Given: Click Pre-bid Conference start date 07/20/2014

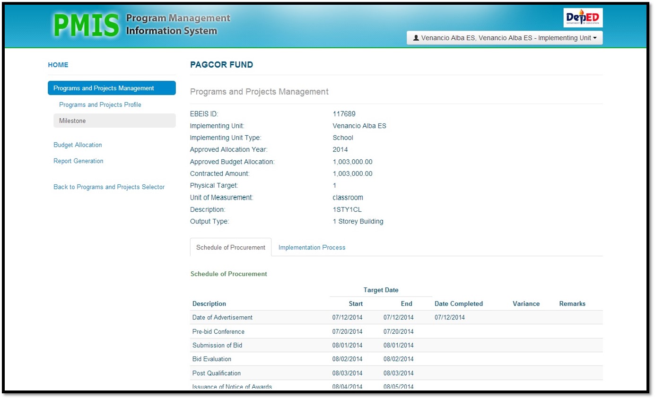Looking at the screenshot, I should coord(348,331).
